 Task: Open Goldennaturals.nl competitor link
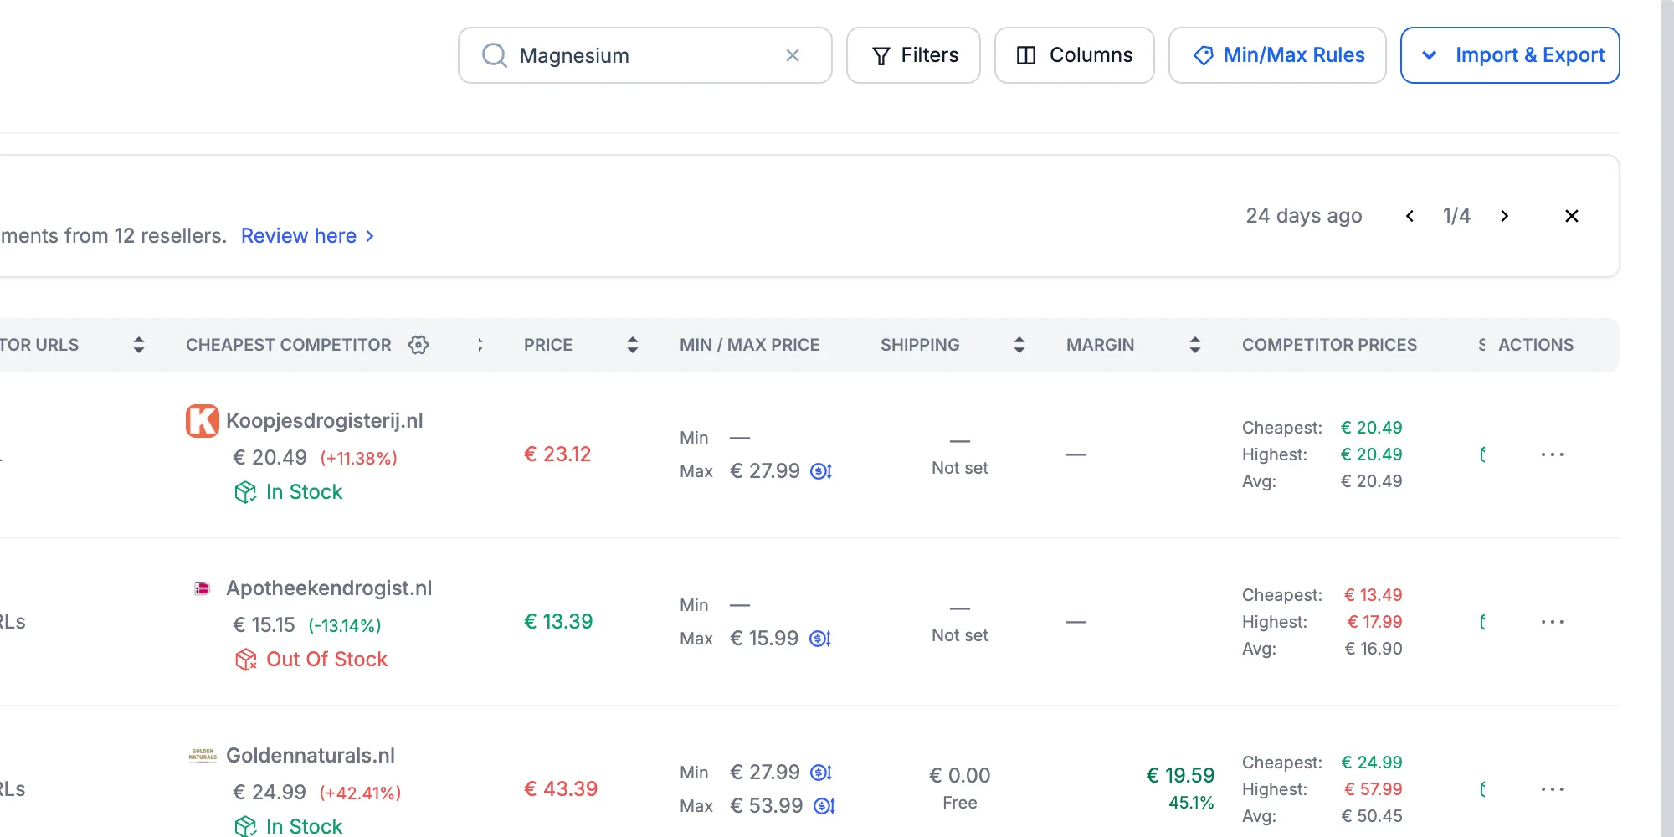[311, 756]
